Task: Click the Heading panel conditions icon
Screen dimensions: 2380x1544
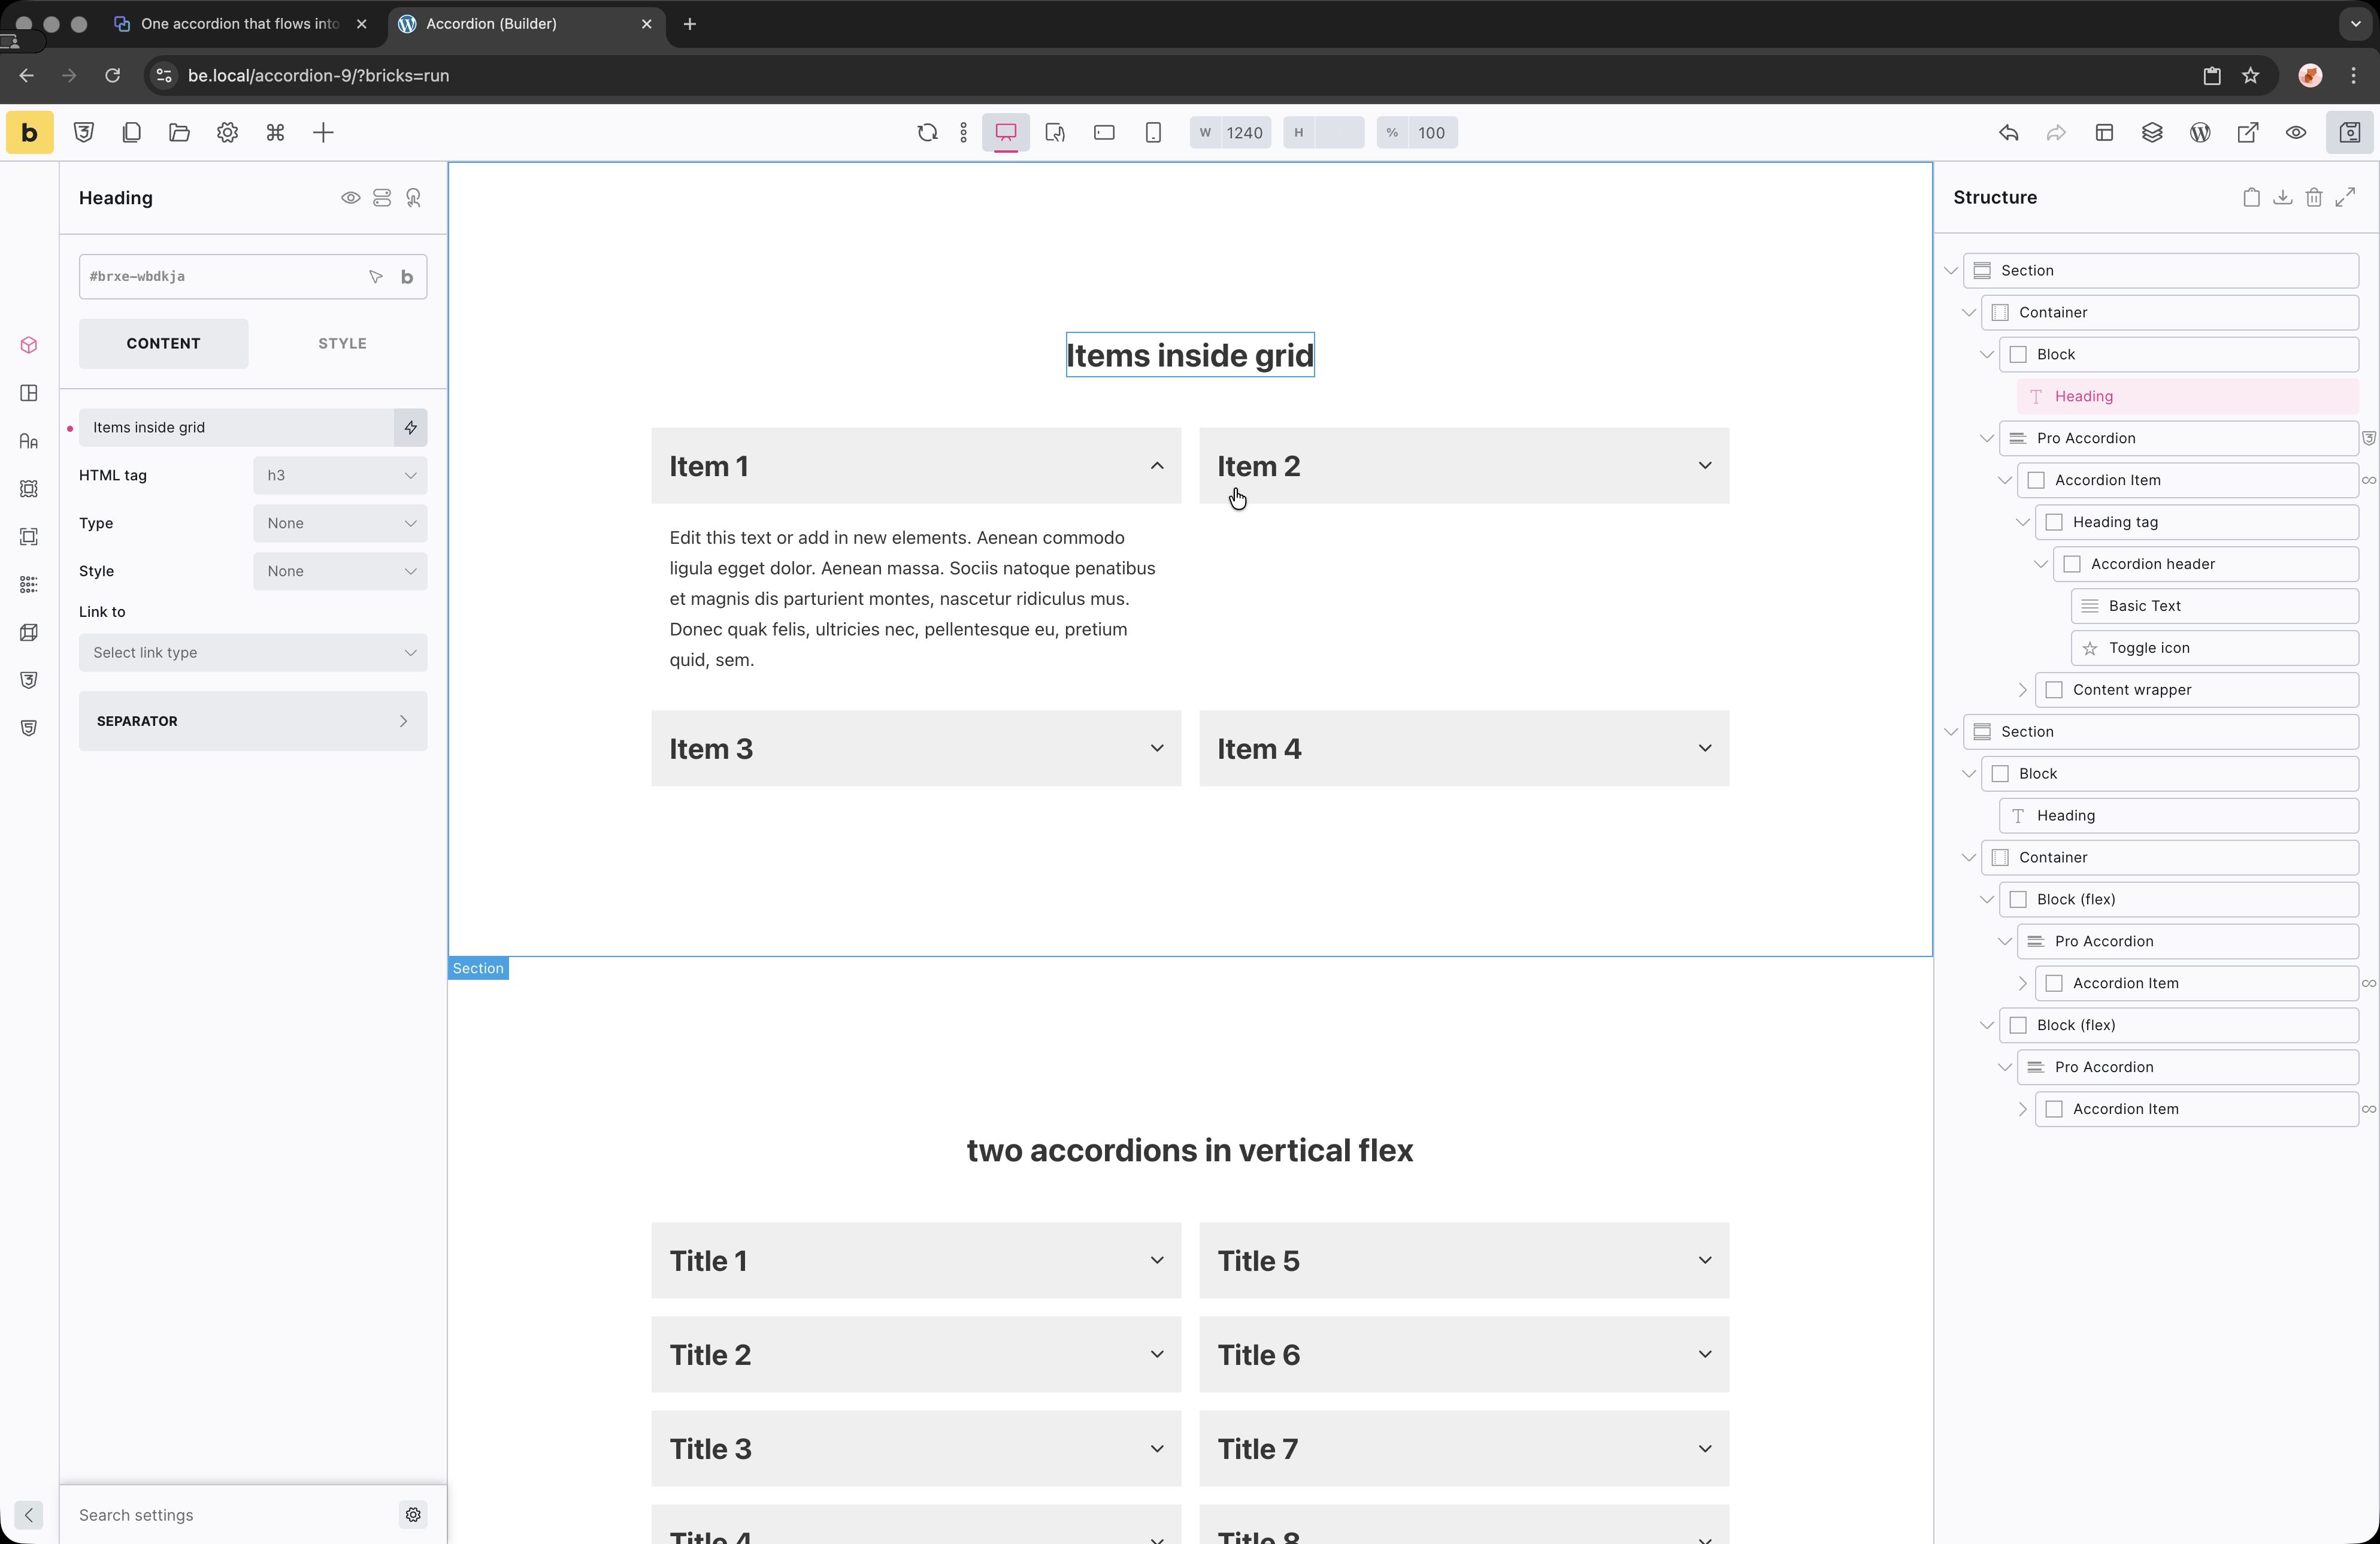Action: (x=382, y=198)
